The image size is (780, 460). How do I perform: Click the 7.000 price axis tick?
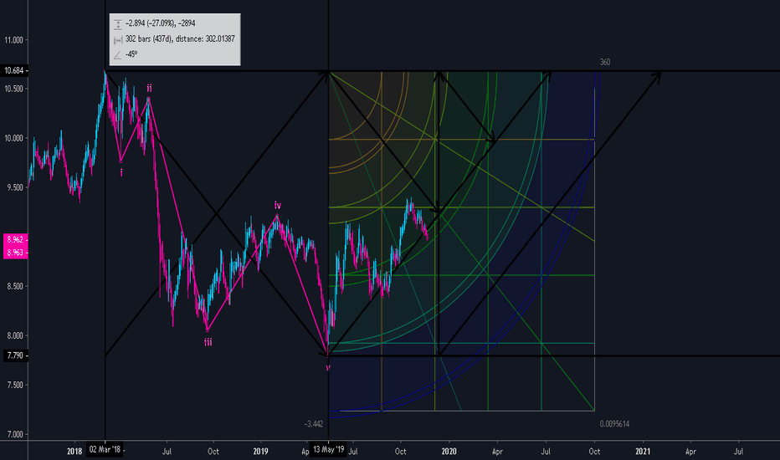[x=15, y=435]
